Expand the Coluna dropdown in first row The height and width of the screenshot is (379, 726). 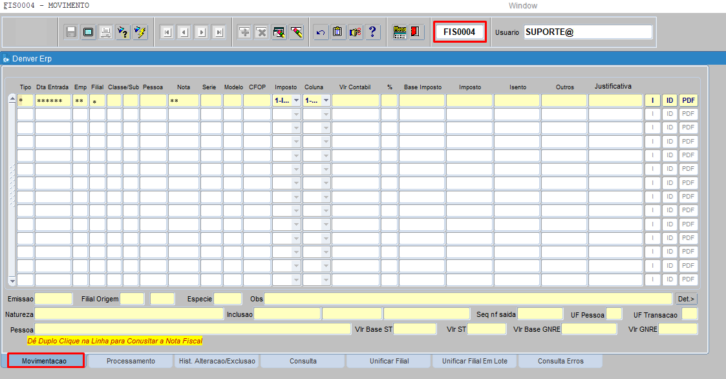[326, 100]
